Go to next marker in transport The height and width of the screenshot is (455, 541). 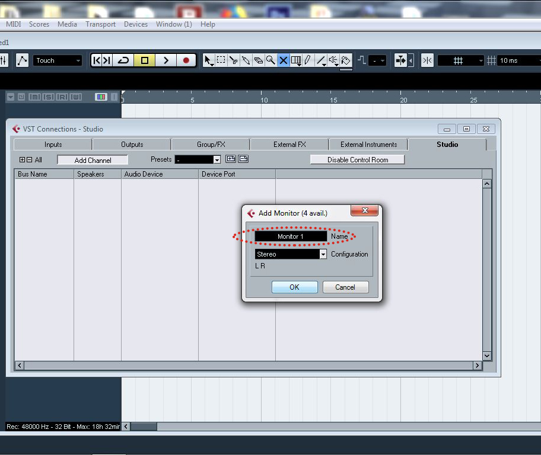click(107, 60)
